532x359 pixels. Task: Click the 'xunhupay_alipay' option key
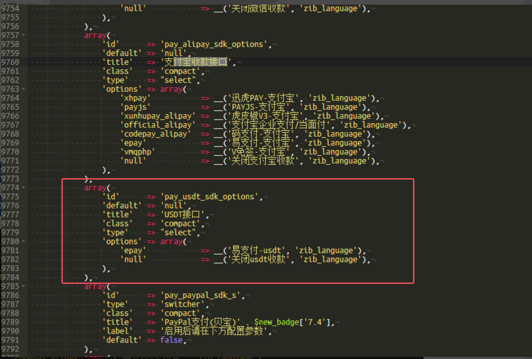click(x=158, y=116)
